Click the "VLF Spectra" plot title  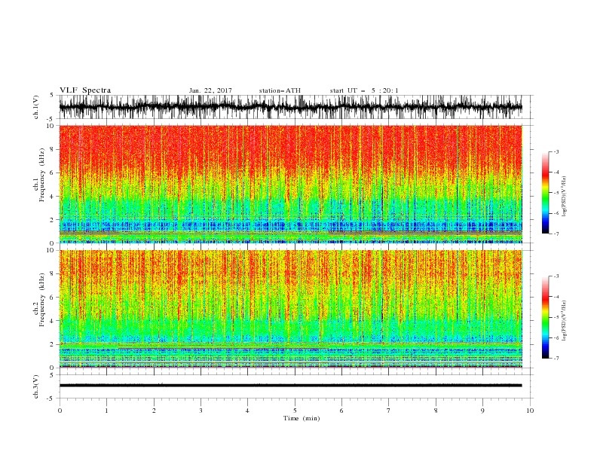85,90
